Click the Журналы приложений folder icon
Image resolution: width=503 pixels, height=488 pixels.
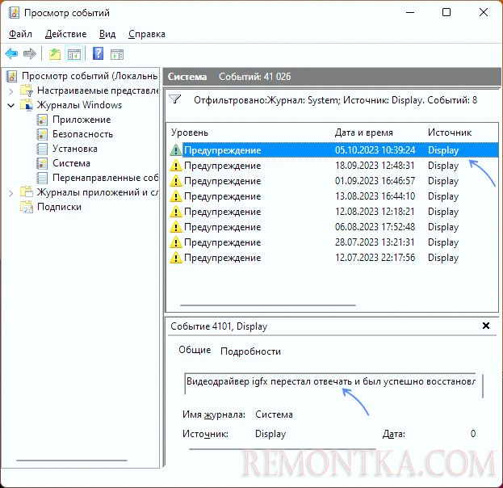(x=27, y=192)
